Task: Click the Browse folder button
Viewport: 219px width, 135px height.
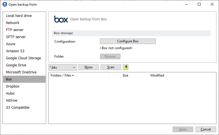Action: [x=110, y=56]
